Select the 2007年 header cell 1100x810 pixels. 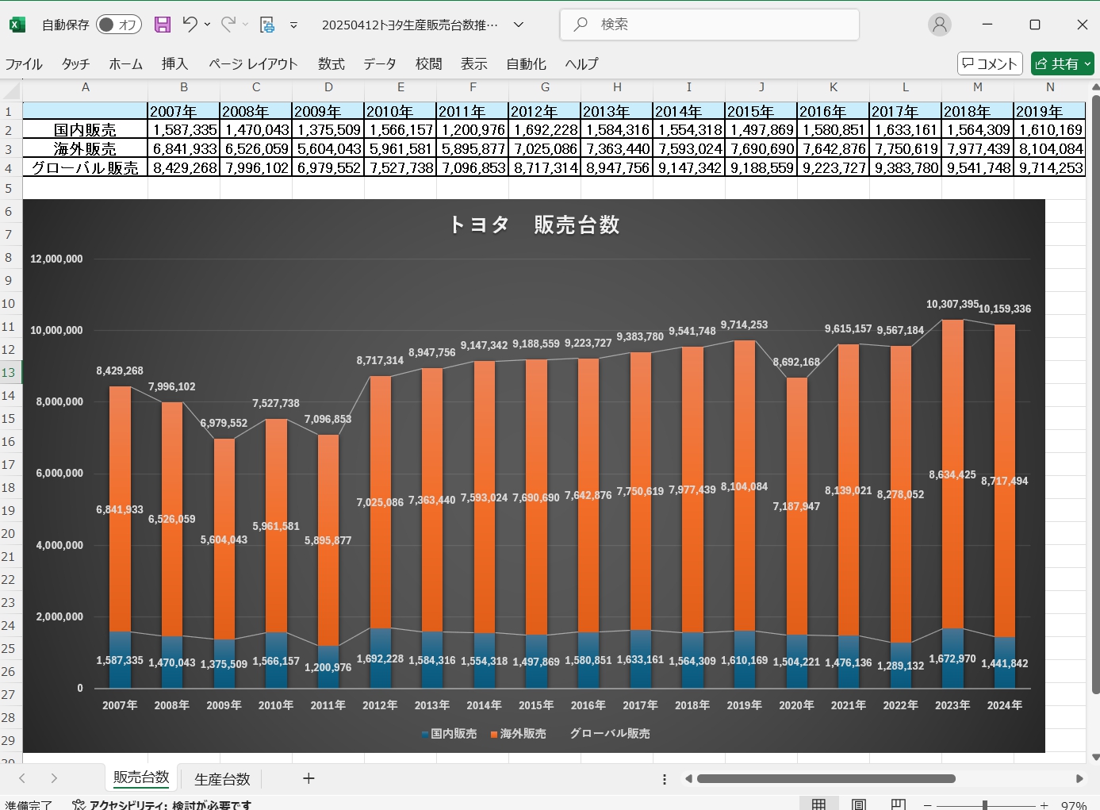(x=184, y=111)
